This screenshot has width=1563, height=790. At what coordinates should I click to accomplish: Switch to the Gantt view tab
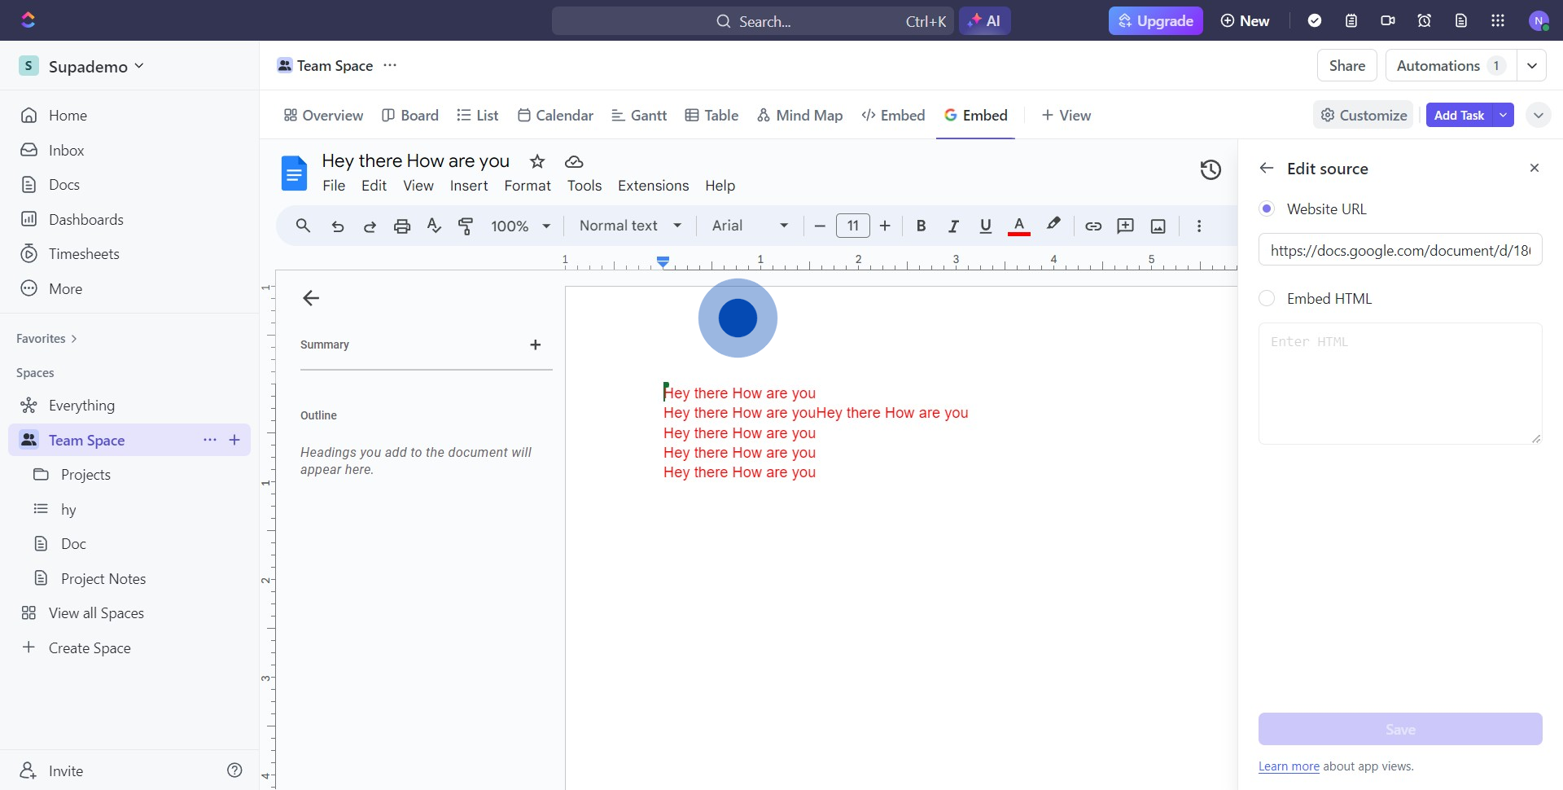click(639, 116)
